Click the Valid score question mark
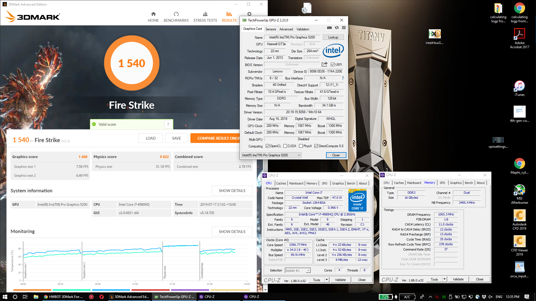Viewport: 536px width, 301px height. (x=168, y=124)
